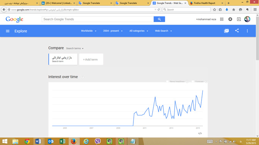Open the vertical three-dot options menu
Screen dimensions: 259x145
tap(247, 31)
